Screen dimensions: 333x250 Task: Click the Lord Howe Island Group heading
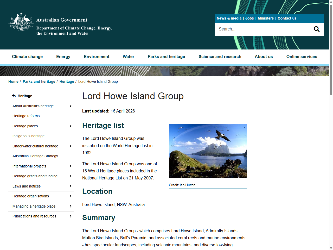pyautogui.click(x=133, y=96)
